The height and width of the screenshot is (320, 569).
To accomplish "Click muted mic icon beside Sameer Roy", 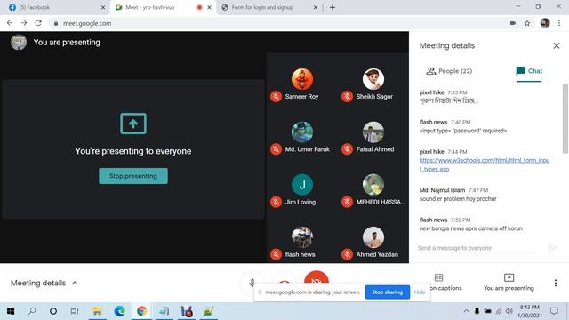I will click(x=276, y=97).
